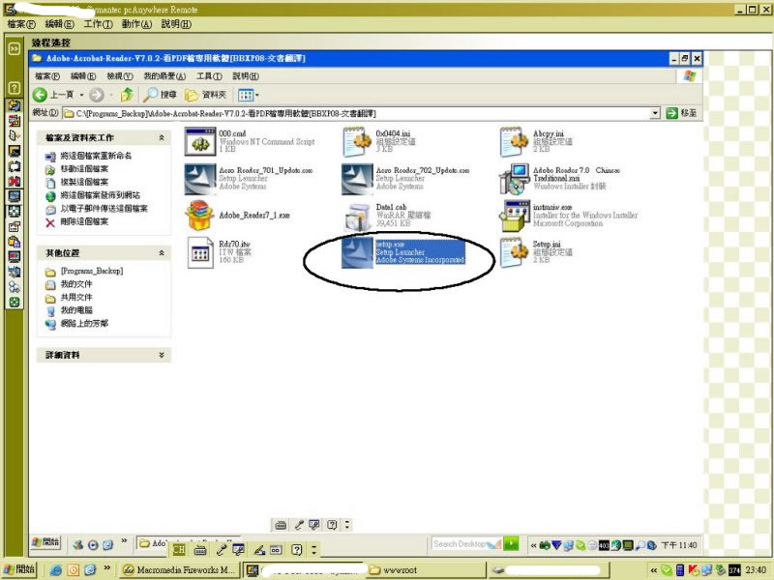Open the pcAnywhere 動作(A) menu
The height and width of the screenshot is (580, 774).
click(x=136, y=23)
